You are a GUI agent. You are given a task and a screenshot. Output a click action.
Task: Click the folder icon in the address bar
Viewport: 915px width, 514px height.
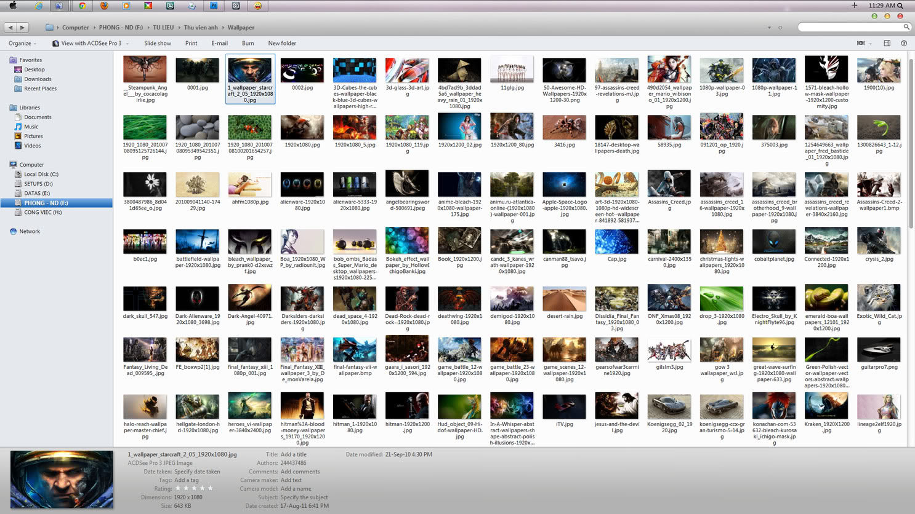tap(49, 27)
